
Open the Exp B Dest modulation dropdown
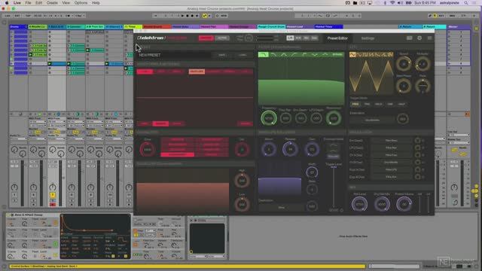[x=391, y=177]
